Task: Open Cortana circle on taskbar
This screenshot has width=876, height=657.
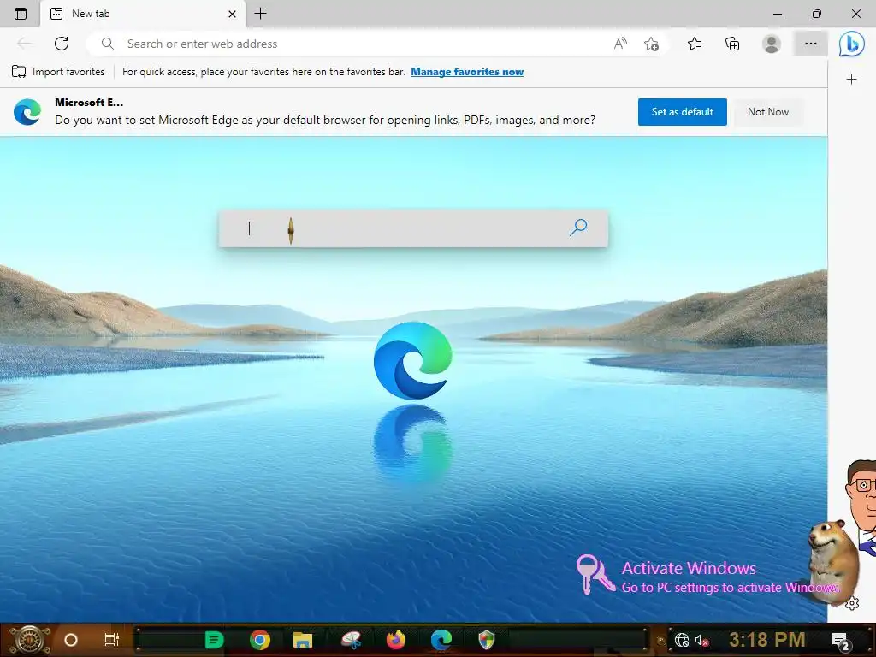Action: pos(71,640)
